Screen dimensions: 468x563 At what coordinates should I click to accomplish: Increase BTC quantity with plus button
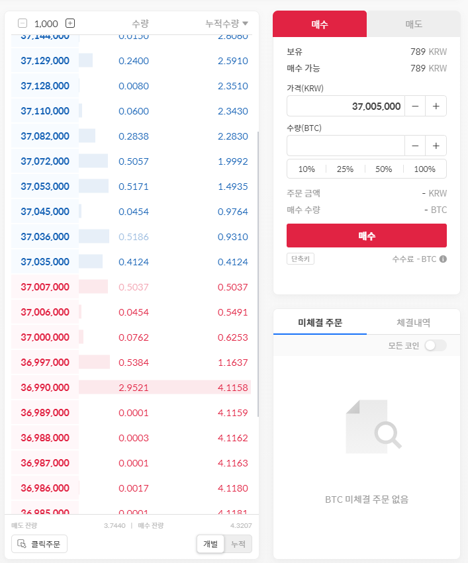[x=436, y=146]
